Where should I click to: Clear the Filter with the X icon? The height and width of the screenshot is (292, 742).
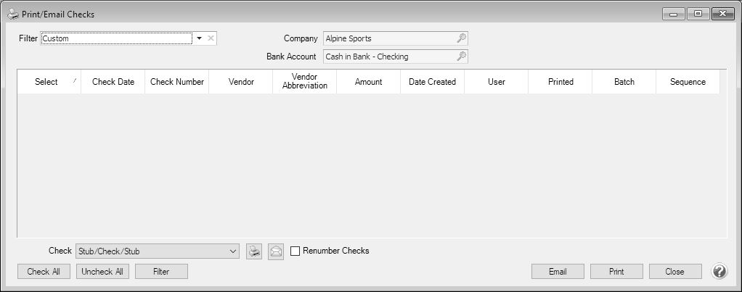[211, 38]
